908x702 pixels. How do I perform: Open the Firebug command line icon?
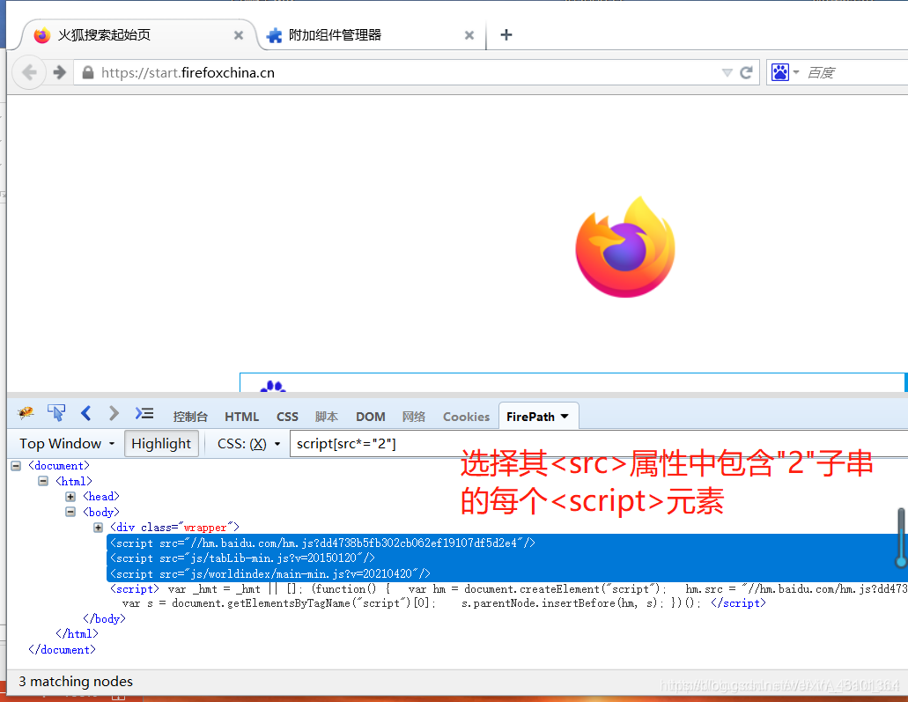[x=144, y=413]
